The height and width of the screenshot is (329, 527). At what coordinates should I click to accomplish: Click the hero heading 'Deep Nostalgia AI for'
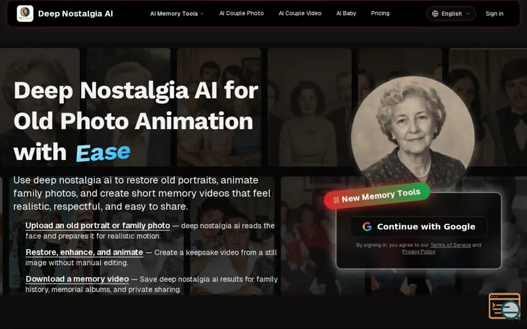(136, 91)
